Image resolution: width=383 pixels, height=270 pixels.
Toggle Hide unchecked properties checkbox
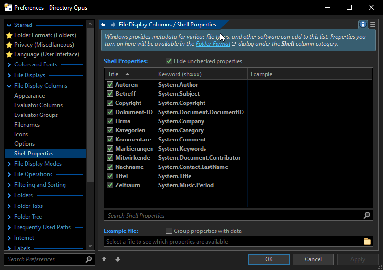coord(169,61)
